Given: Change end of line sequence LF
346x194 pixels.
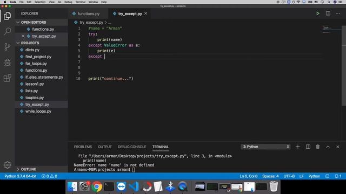Looking at the screenshot, I should pos(302,176).
